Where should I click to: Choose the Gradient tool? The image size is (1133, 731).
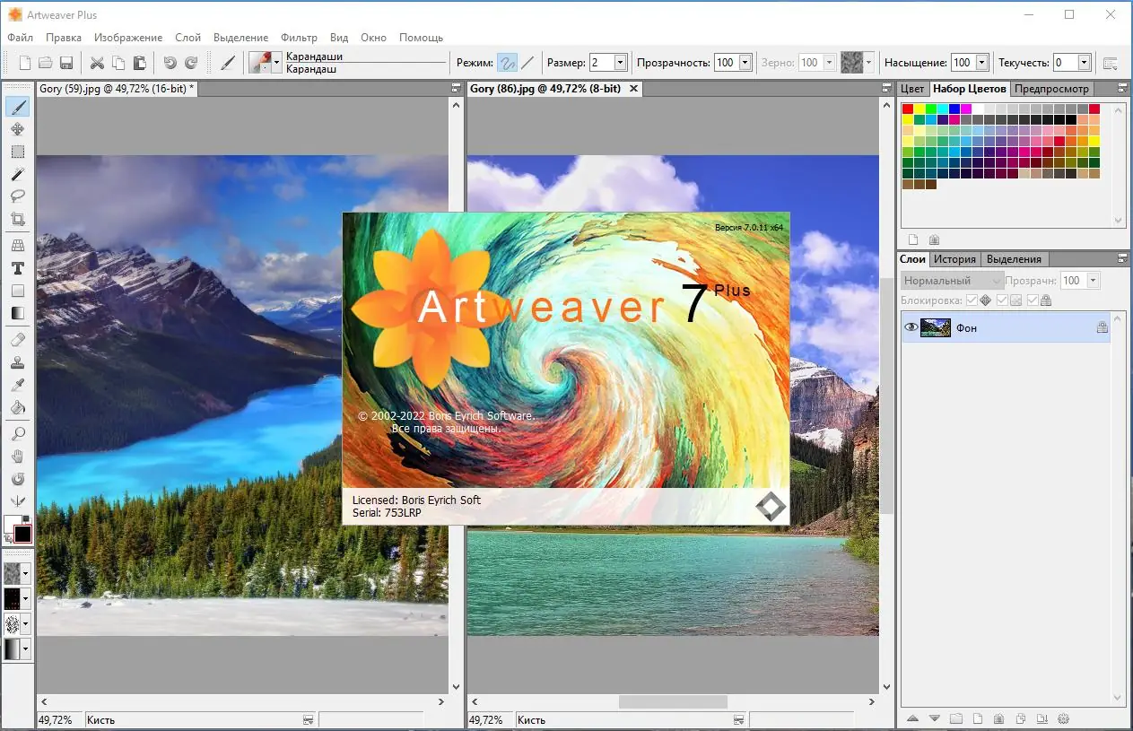click(18, 313)
